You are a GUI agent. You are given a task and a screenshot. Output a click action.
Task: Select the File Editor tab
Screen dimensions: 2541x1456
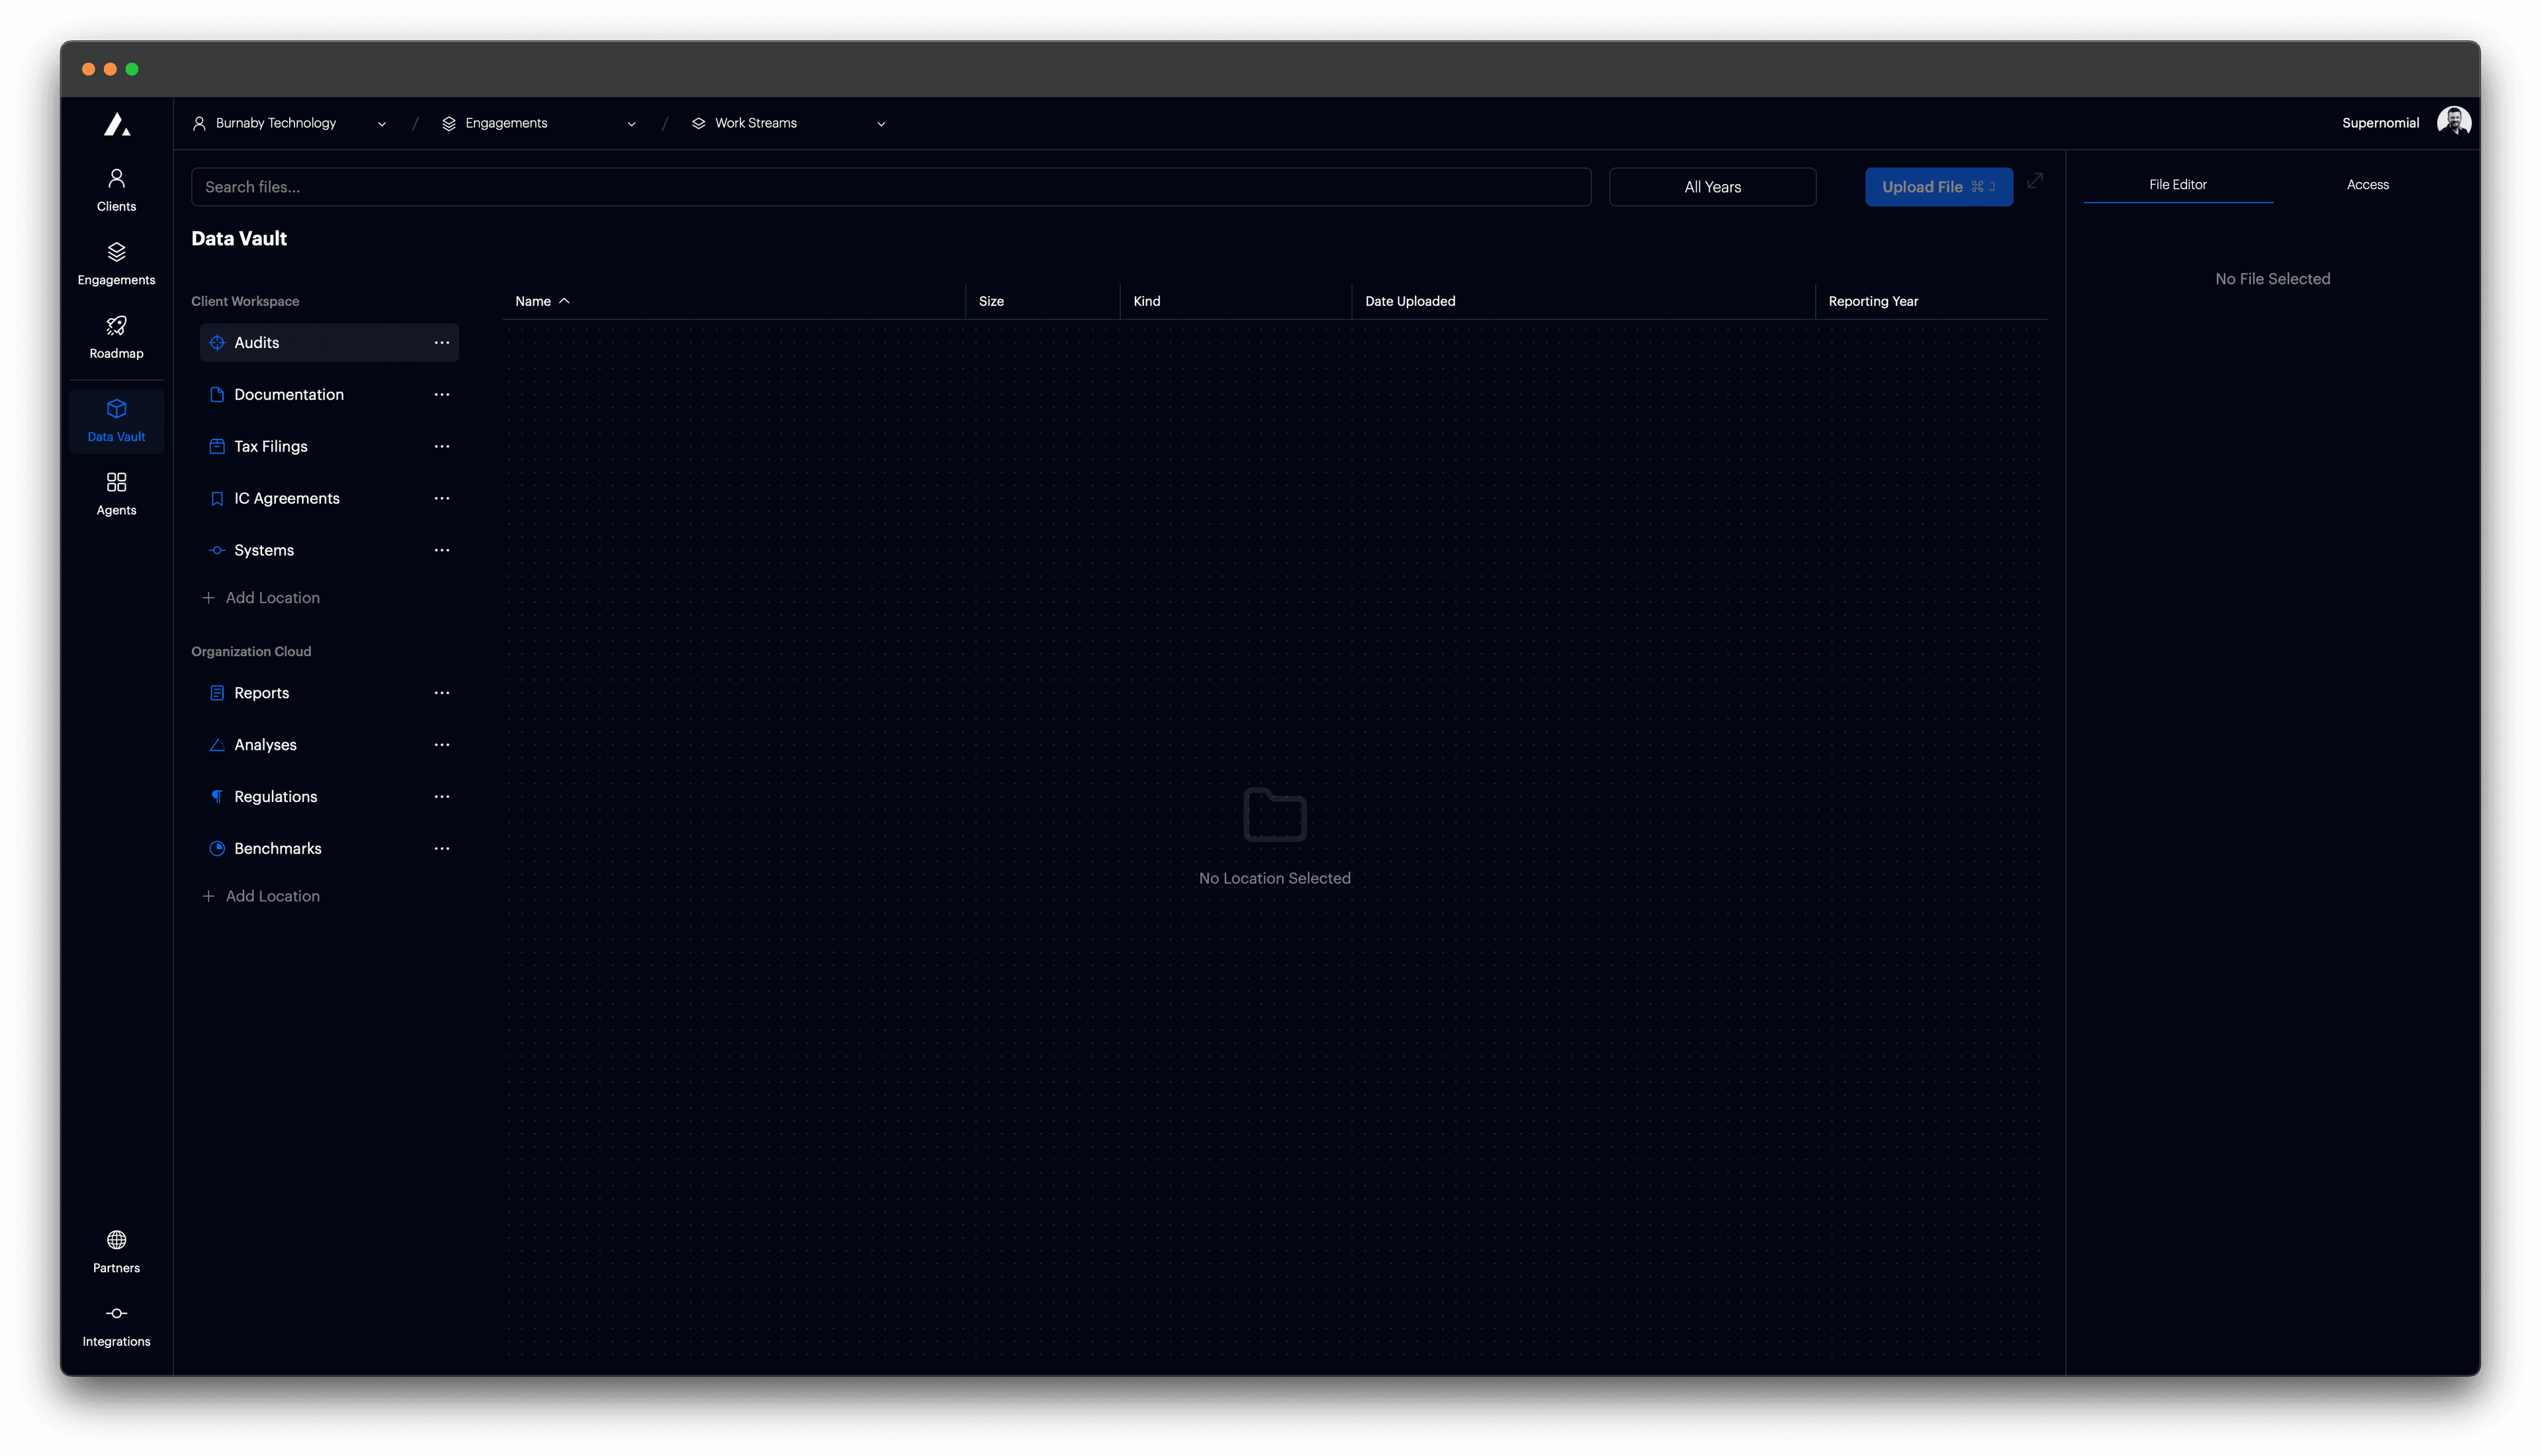point(2178,184)
